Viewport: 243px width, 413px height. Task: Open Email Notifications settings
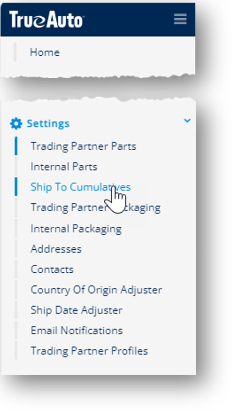coord(77,330)
